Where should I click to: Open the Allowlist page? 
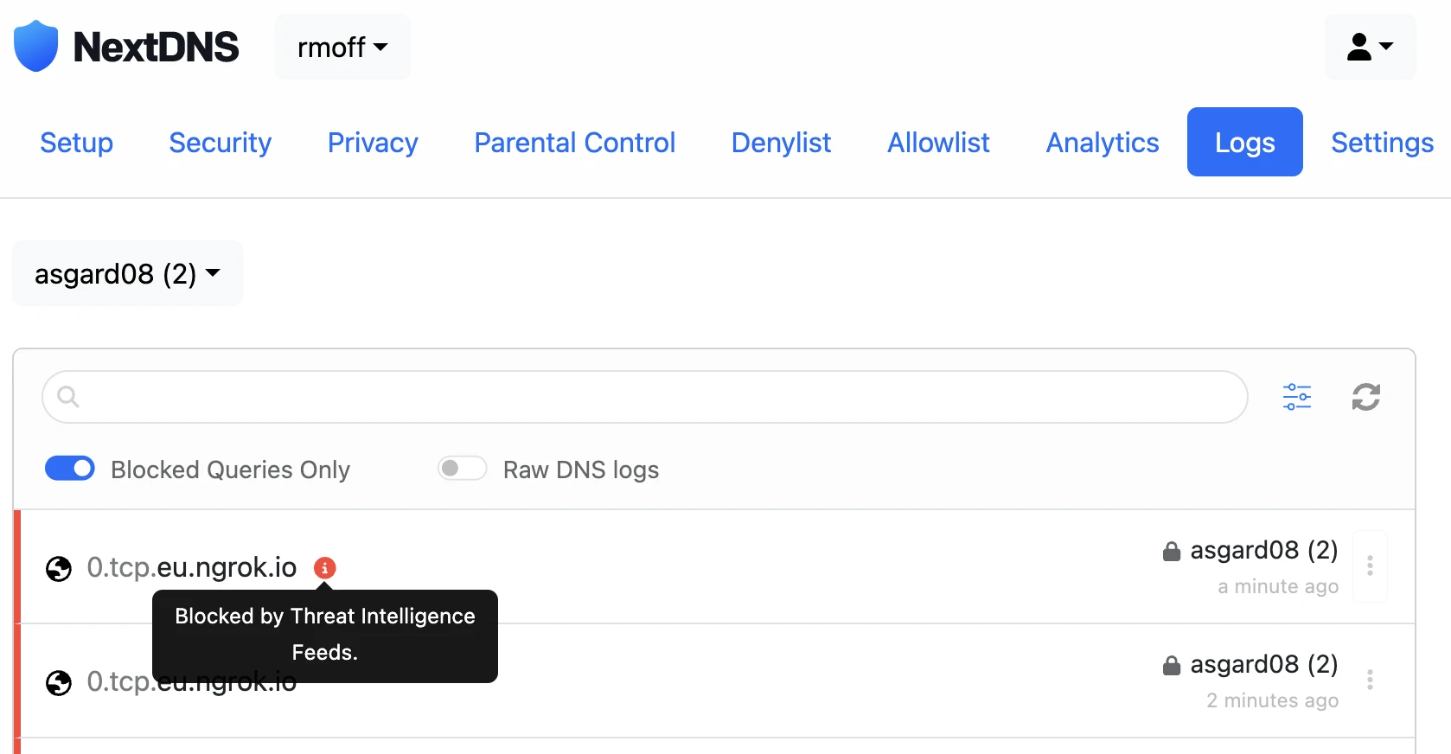[x=937, y=142]
